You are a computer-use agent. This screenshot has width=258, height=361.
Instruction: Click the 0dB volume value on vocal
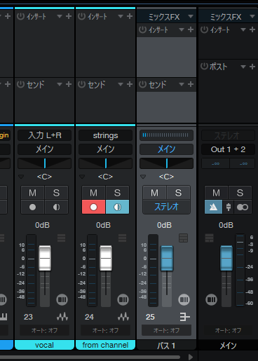pos(42,225)
